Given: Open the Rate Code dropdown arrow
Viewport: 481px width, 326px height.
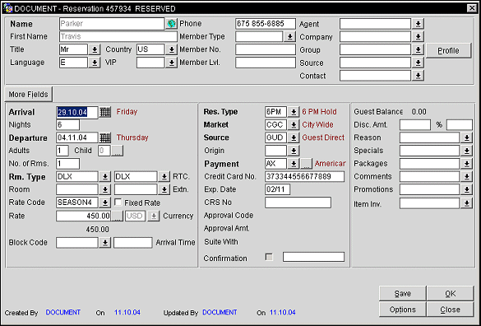Looking at the screenshot, I should pos(105,203).
